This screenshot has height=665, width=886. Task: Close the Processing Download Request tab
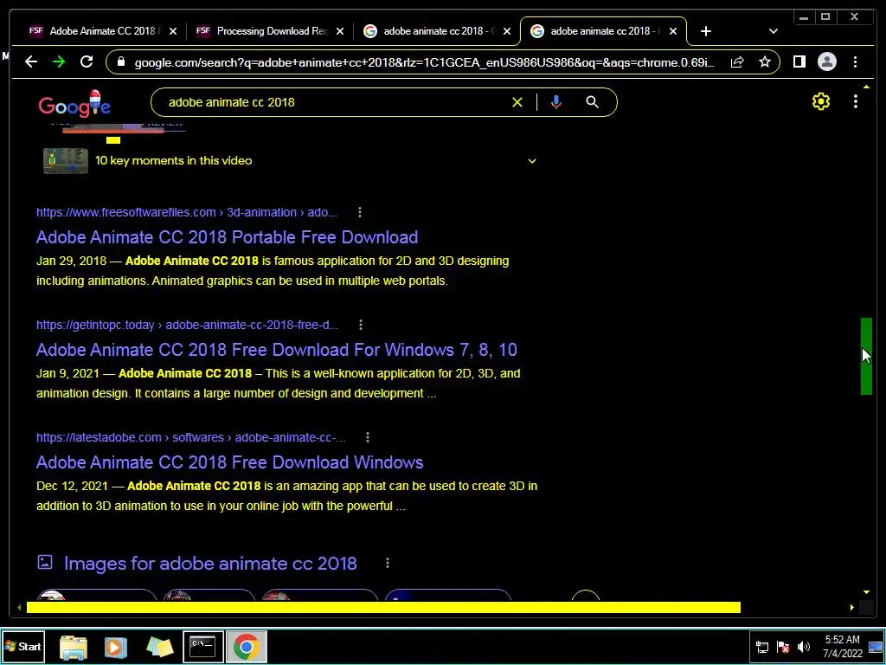(x=340, y=32)
